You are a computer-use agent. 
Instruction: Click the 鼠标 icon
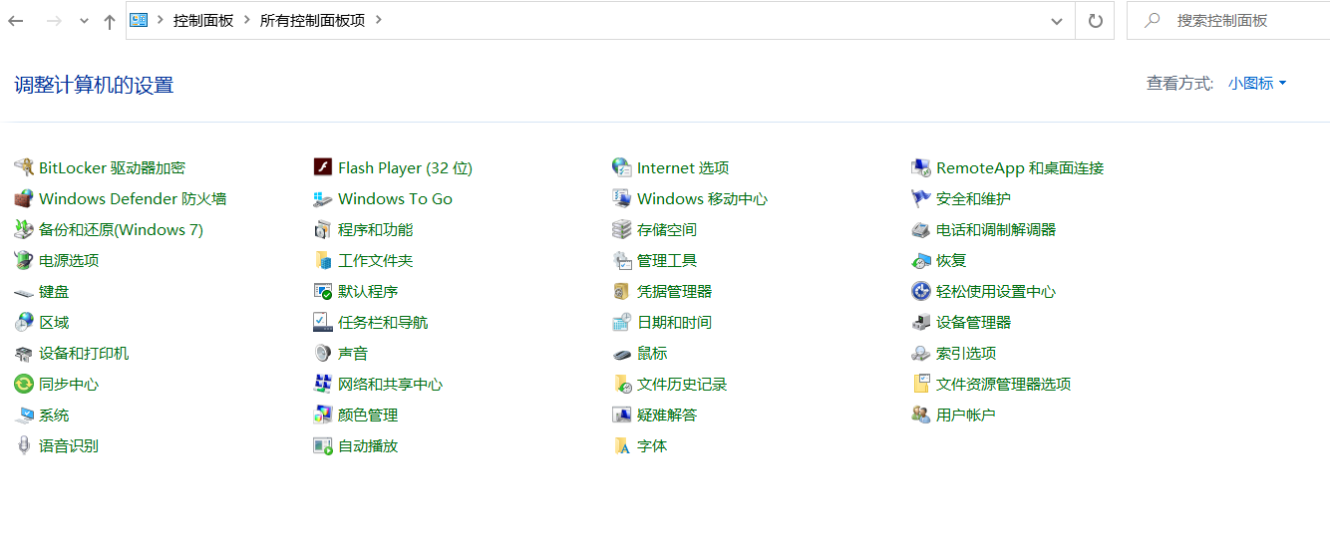[x=621, y=354]
